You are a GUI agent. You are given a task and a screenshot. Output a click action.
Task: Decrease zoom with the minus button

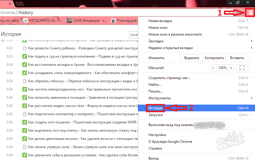pyautogui.click(x=214, y=68)
